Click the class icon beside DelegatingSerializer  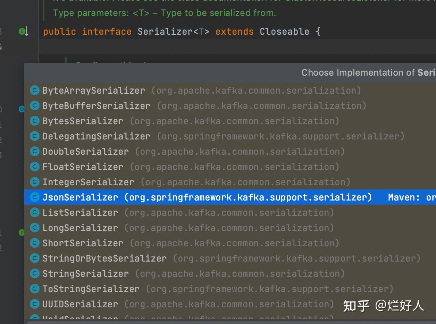[34, 136]
